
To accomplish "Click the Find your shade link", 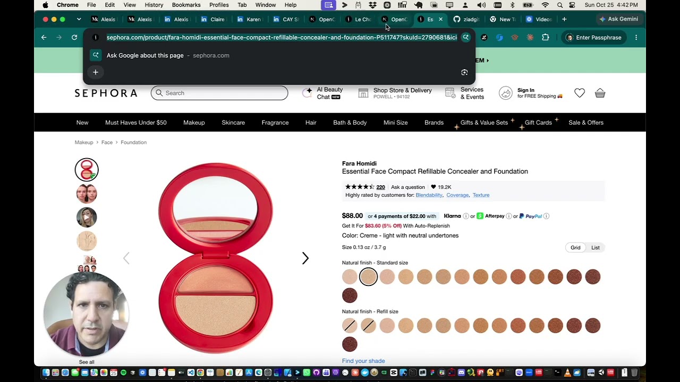I will point(363,361).
